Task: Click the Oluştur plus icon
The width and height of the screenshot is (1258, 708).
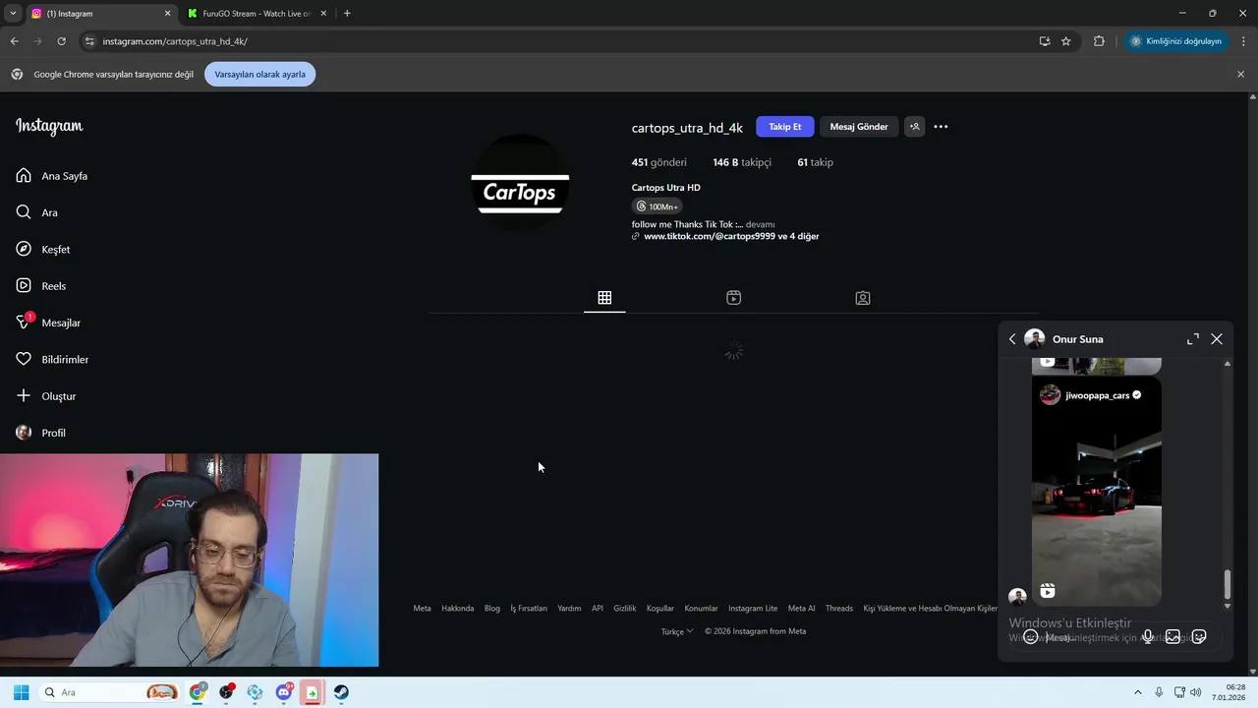Action: point(24,395)
